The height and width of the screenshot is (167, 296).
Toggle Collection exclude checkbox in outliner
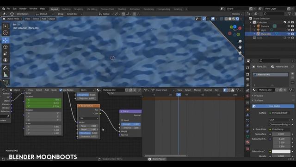pos(285,22)
